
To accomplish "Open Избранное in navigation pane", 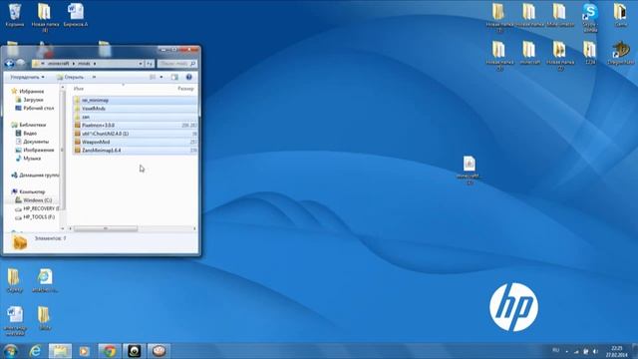I will coord(31,91).
